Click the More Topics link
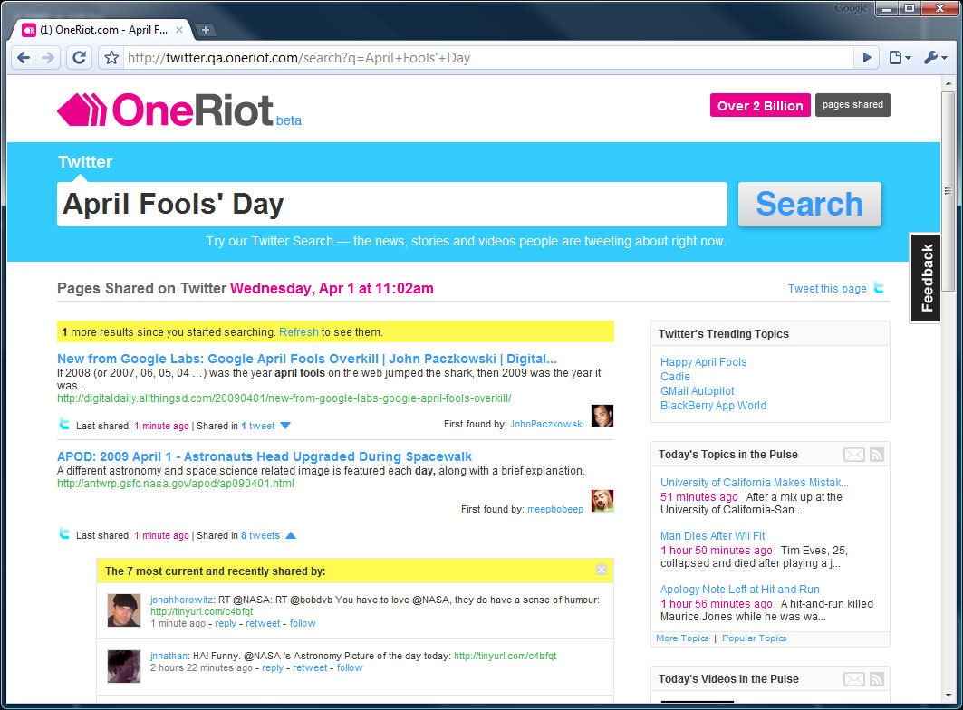 click(682, 638)
